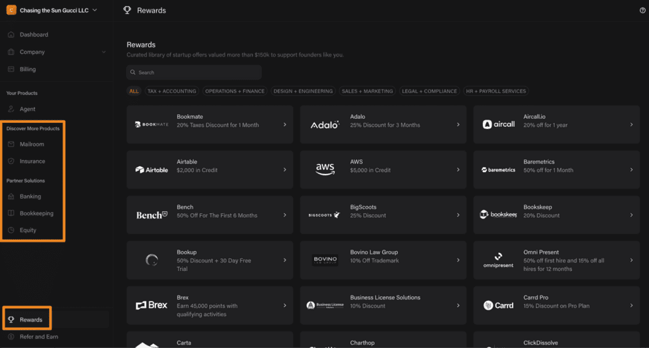Click the Mailroom envelope icon

click(x=11, y=144)
